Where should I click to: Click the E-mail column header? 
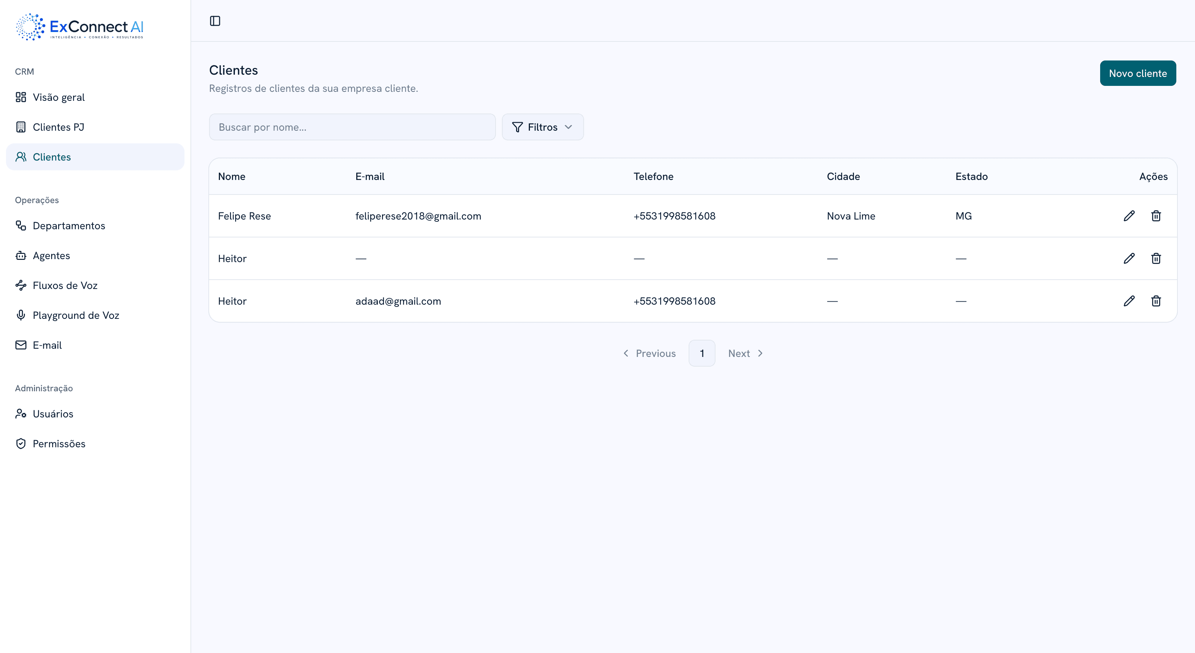pyautogui.click(x=370, y=176)
